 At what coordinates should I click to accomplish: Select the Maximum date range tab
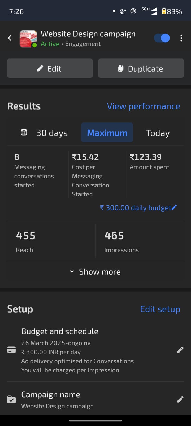coord(107,133)
